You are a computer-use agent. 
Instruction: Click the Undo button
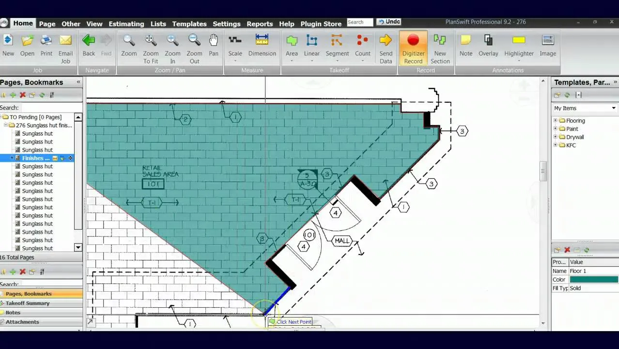coord(389,22)
